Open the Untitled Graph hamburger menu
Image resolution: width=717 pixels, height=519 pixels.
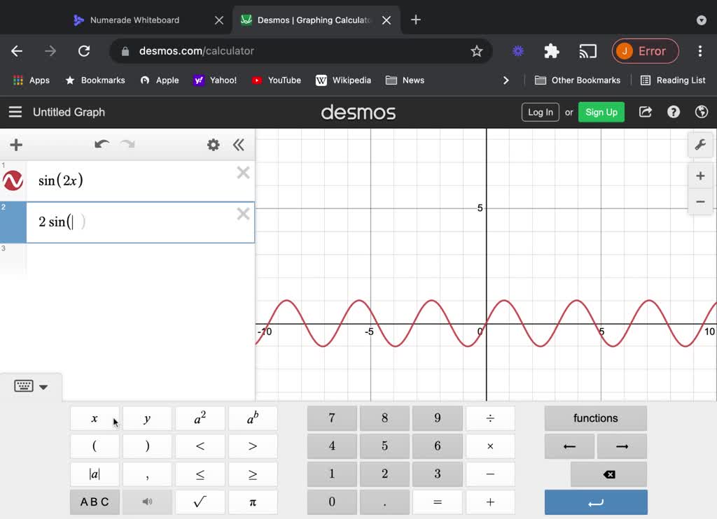coord(15,112)
